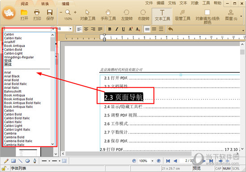Toggle subscript formatting
The width and height of the screenshot is (246, 172).
coord(138,29)
